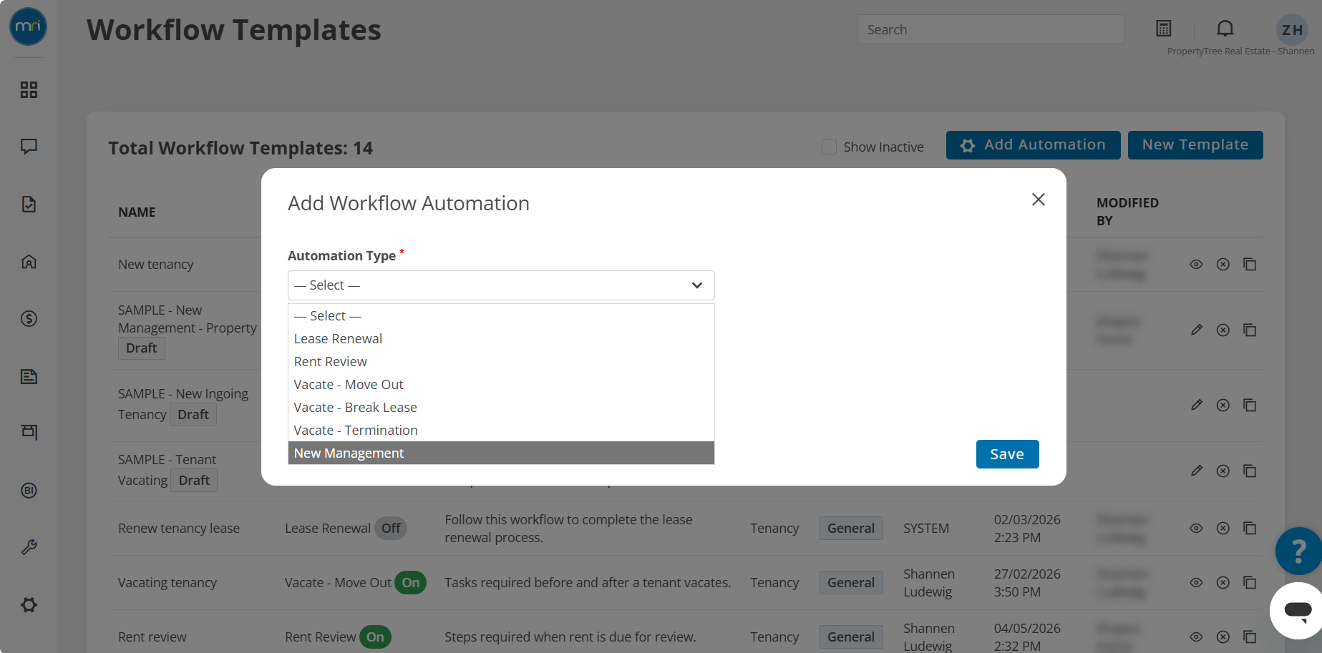The image size is (1322, 653).
Task: Open the properties house icon in sidebar
Action: [29, 261]
